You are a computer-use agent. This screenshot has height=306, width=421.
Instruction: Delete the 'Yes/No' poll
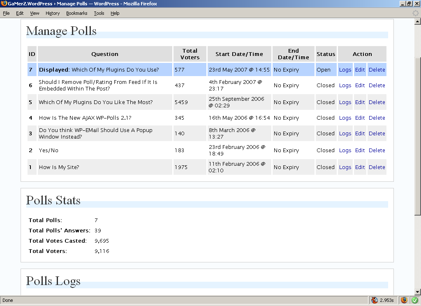coord(377,151)
